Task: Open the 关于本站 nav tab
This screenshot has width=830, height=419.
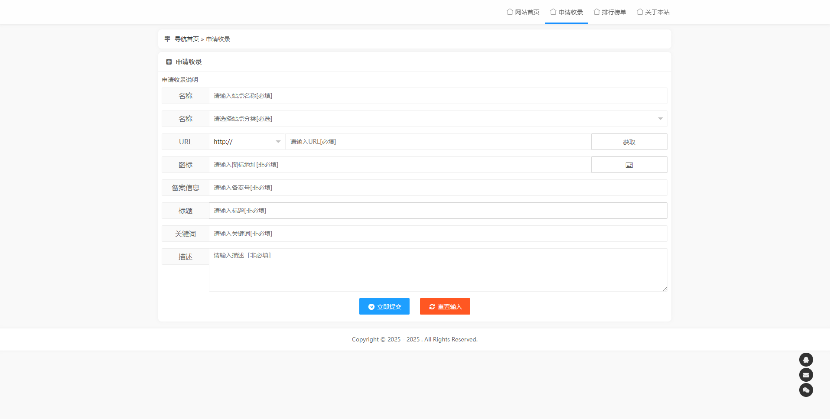Action: point(653,12)
